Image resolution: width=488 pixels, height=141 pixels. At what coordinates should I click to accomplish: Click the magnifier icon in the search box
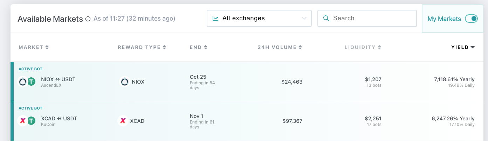pyautogui.click(x=326, y=18)
